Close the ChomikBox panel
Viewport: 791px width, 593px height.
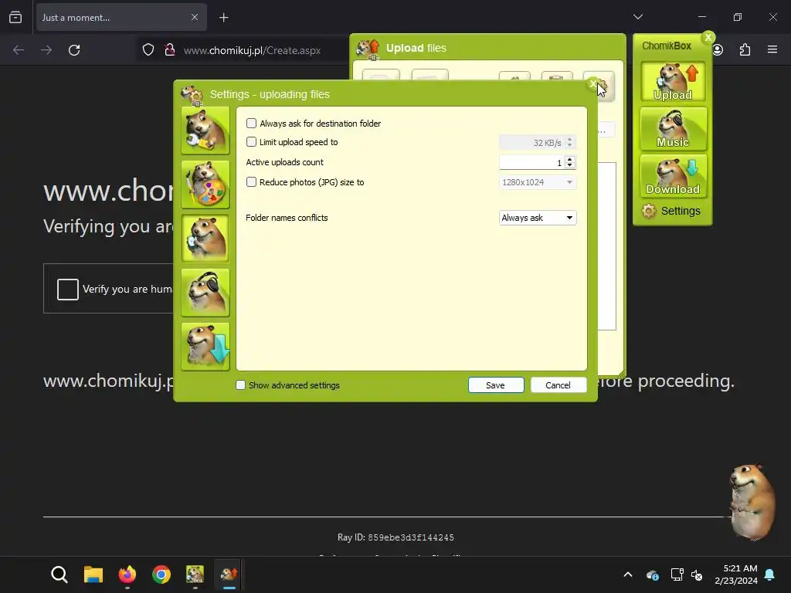pyautogui.click(x=708, y=37)
